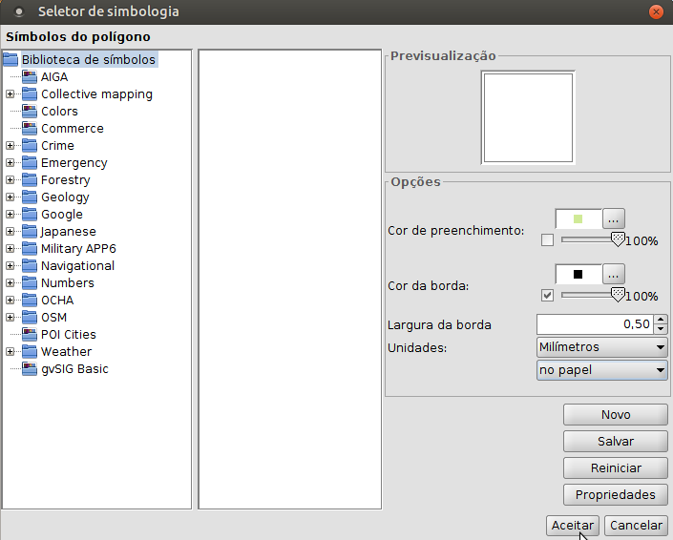Open the Milímetros units dropdown
673x540 pixels.
click(x=601, y=346)
